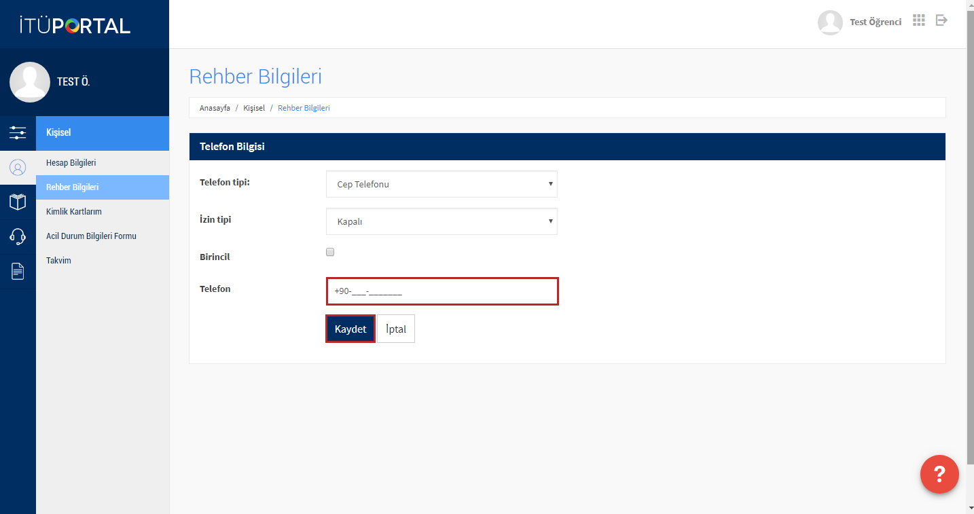Screen dimensions: 974x514
Task: Open the user profile sidebar icon
Action: point(18,168)
